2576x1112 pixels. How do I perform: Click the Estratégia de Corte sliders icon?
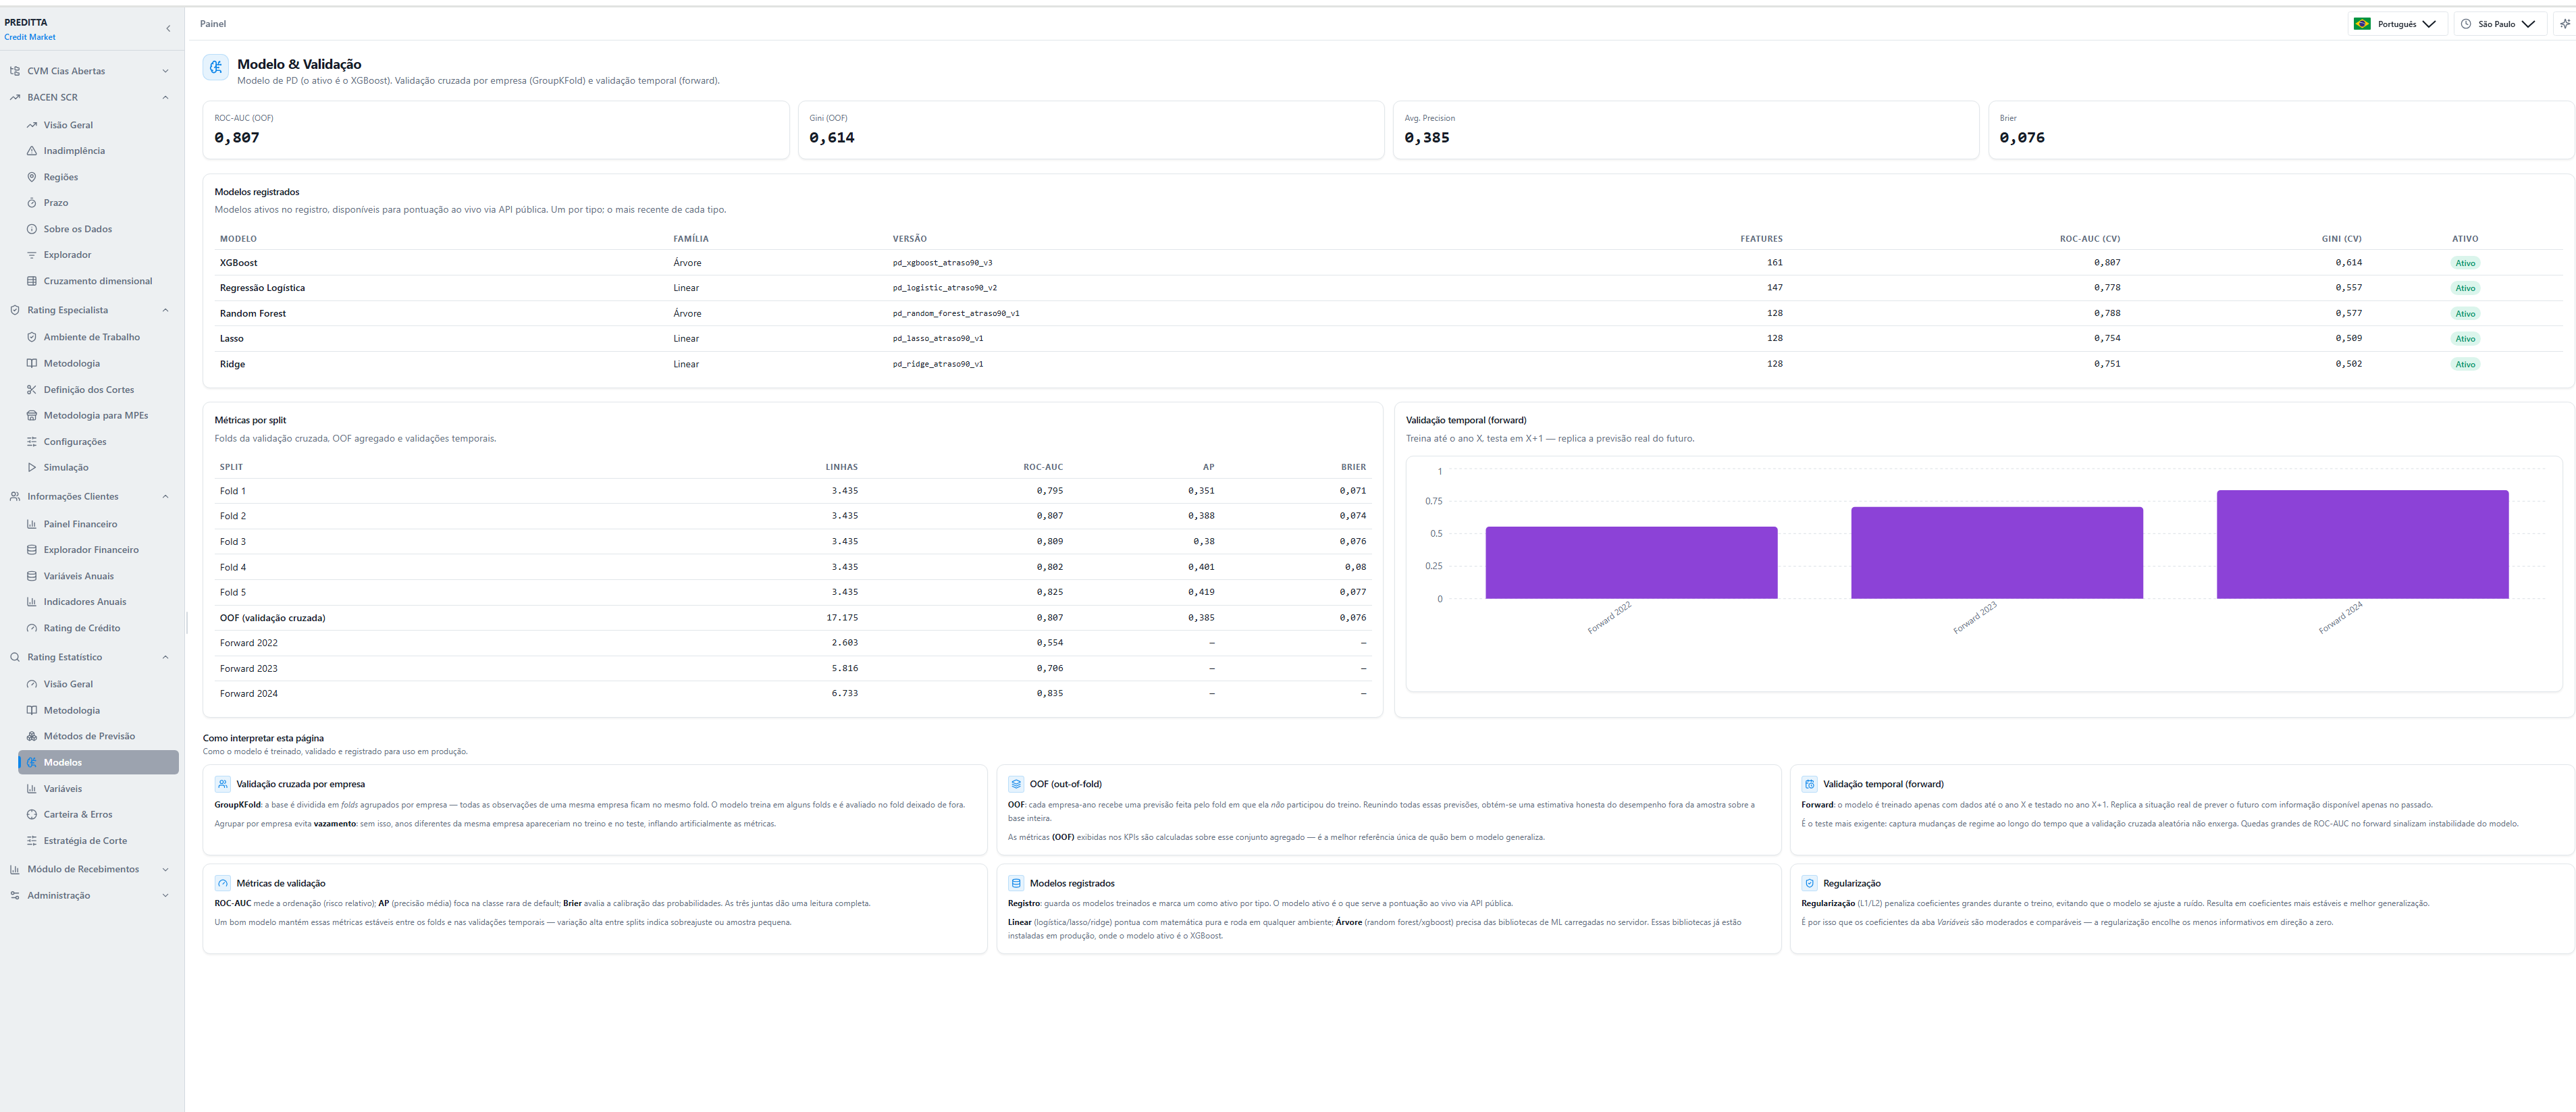(32, 841)
